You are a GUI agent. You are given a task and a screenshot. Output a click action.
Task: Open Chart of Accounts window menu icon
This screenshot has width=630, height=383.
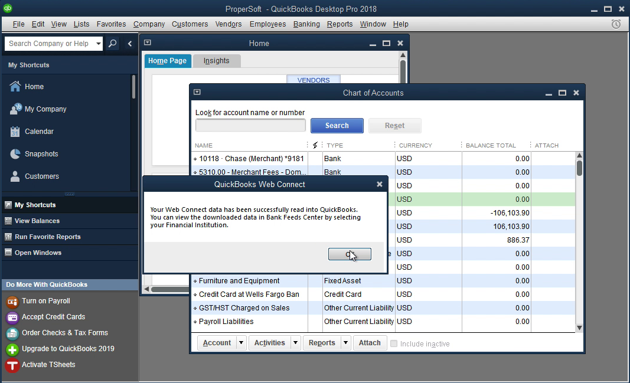[x=197, y=92]
